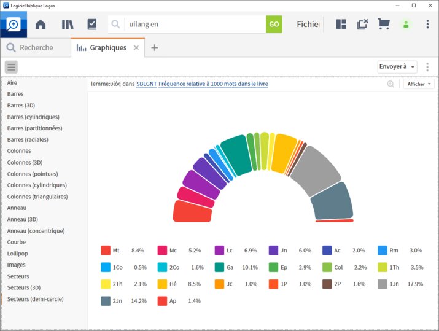
Task: Switch to the Recherche tab
Action: pyautogui.click(x=36, y=48)
